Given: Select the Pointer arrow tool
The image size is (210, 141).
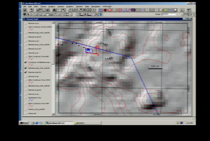Looking at the screenshot, I should tap(29, 14).
